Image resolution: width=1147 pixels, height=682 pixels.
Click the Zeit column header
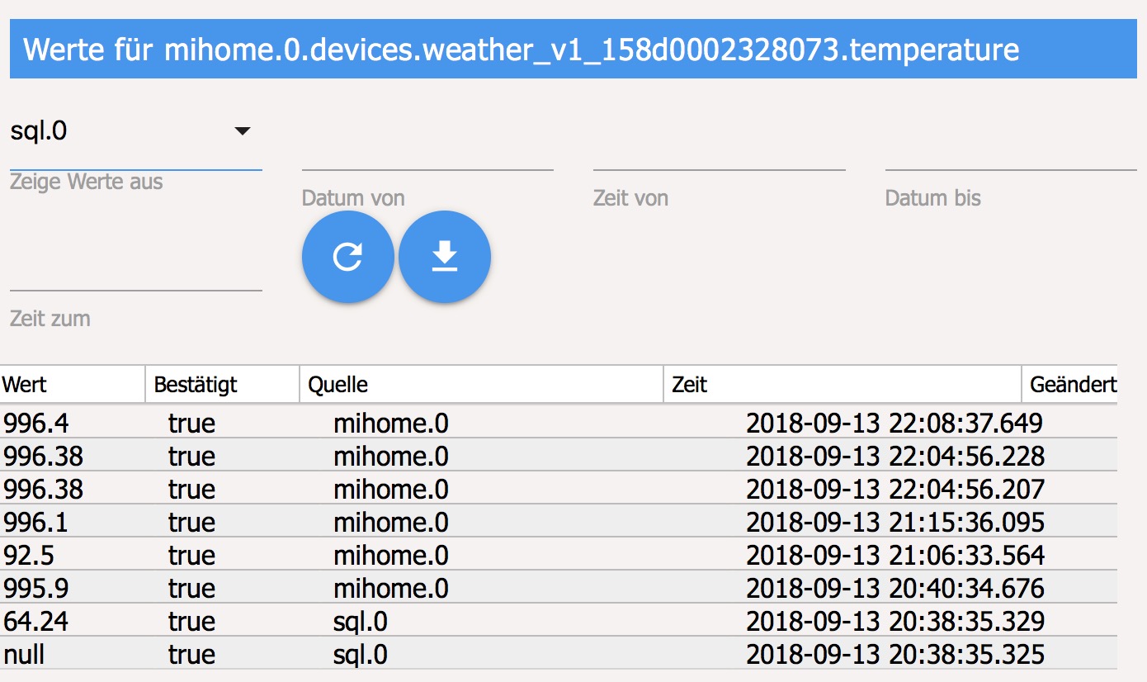pos(843,385)
